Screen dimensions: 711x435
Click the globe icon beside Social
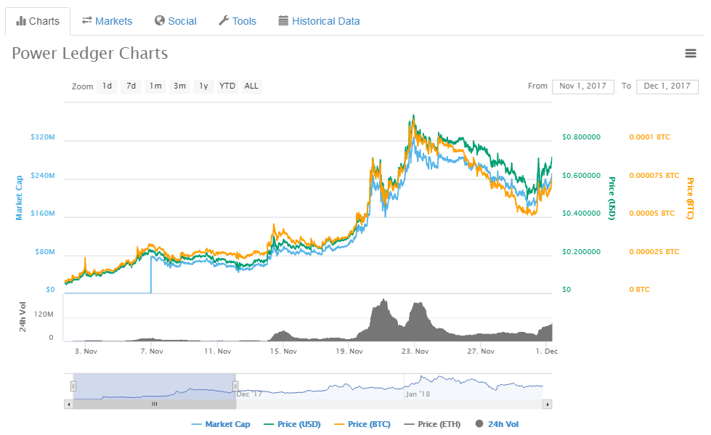pos(160,20)
